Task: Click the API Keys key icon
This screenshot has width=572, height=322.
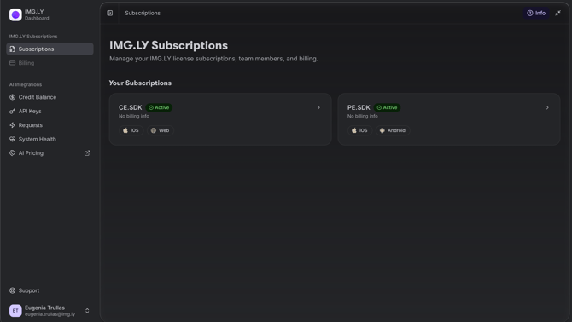Action: 13,111
